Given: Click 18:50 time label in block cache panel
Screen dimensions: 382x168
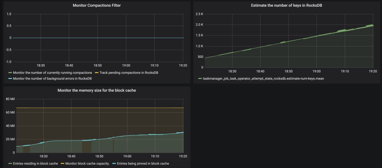Looking at the screenshot, I should tap(99, 156).
